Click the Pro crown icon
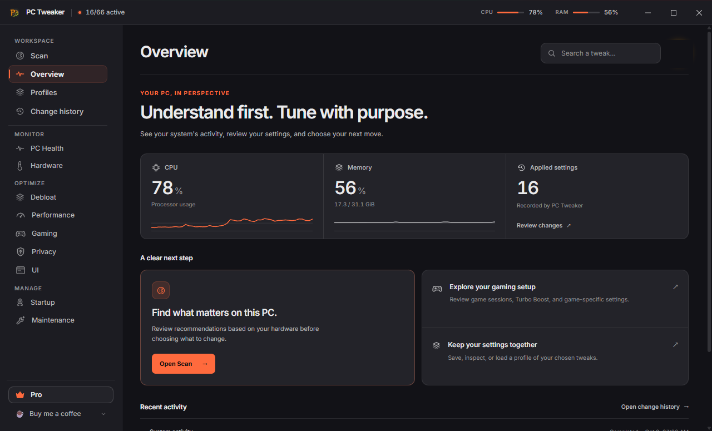 click(x=21, y=395)
